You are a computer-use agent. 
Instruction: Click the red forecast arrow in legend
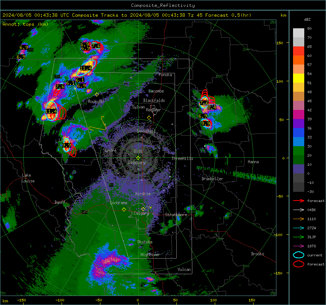298,201
